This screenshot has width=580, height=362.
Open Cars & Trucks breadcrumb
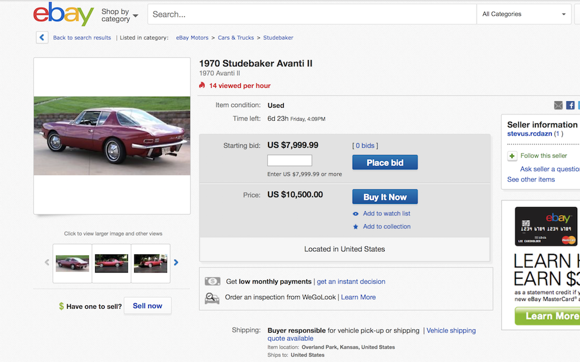click(x=236, y=38)
